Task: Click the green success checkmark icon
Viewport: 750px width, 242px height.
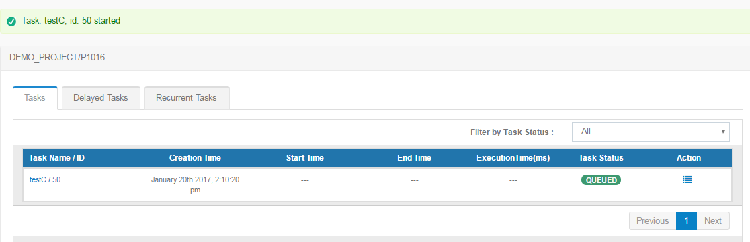Action: point(11,22)
